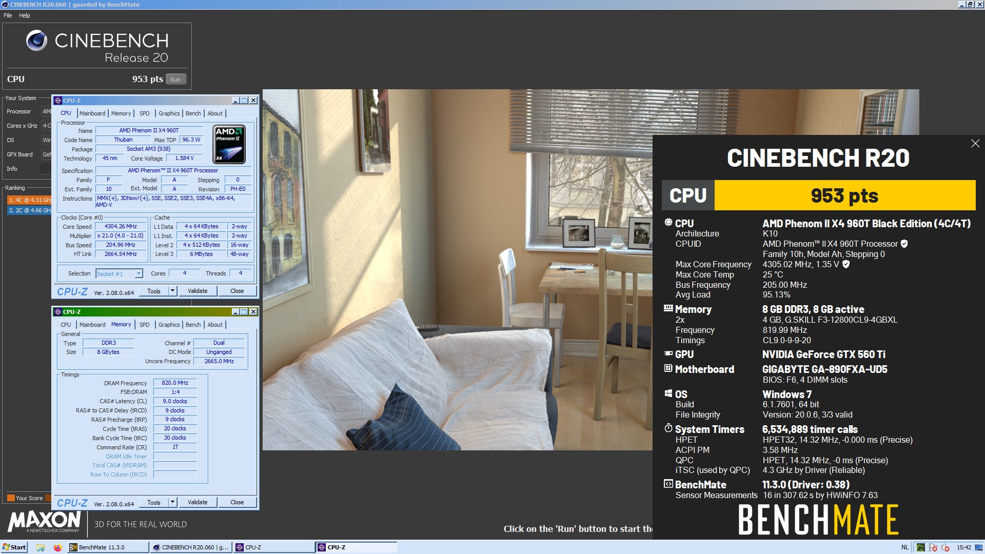985x554 pixels.
Task: Click Close button in upper CPU-Z window
Action: pyautogui.click(x=237, y=291)
